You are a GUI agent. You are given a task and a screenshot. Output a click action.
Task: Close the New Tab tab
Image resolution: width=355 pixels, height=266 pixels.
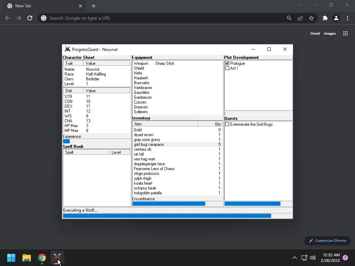80,6
